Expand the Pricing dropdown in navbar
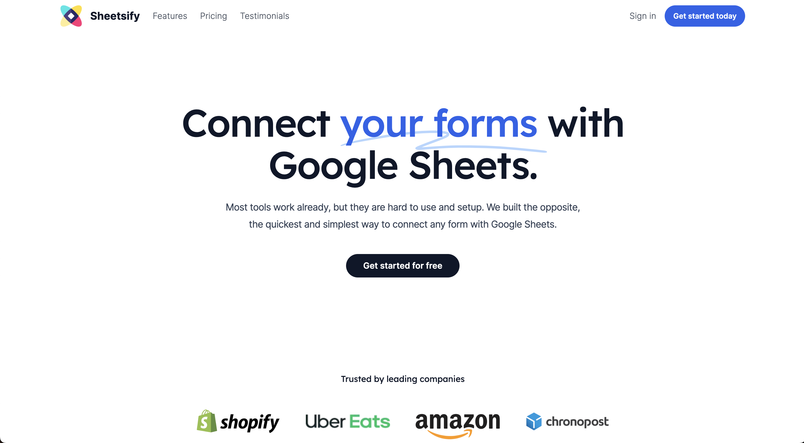 click(214, 16)
